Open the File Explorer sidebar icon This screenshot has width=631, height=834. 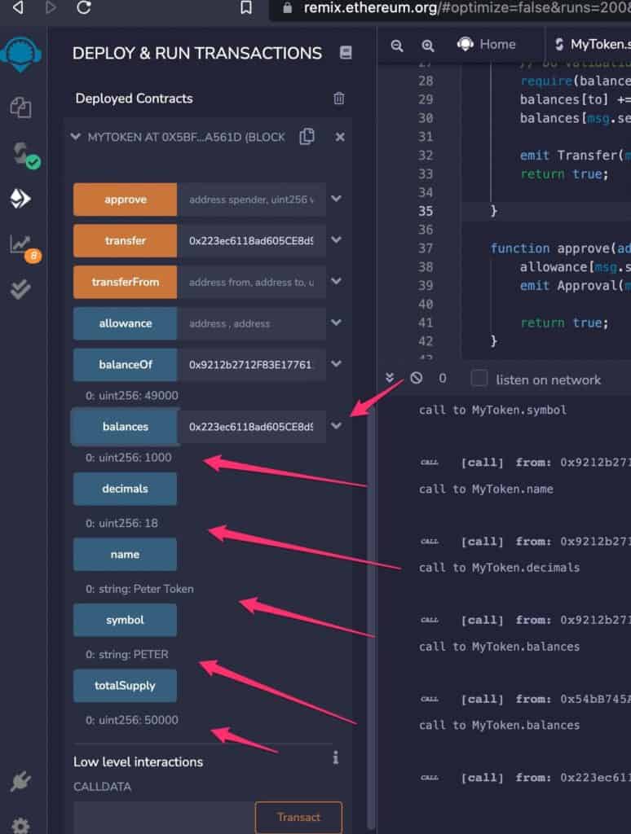[x=20, y=108]
